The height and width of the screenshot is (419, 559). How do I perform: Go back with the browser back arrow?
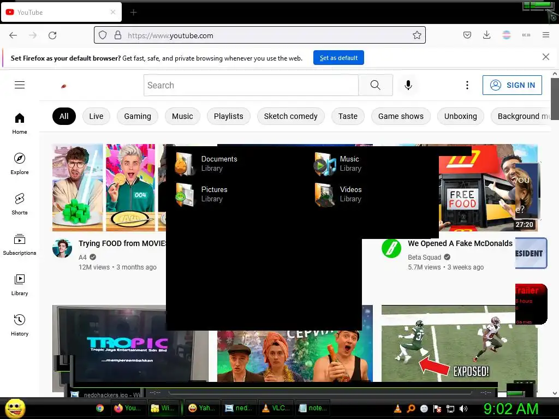13,35
